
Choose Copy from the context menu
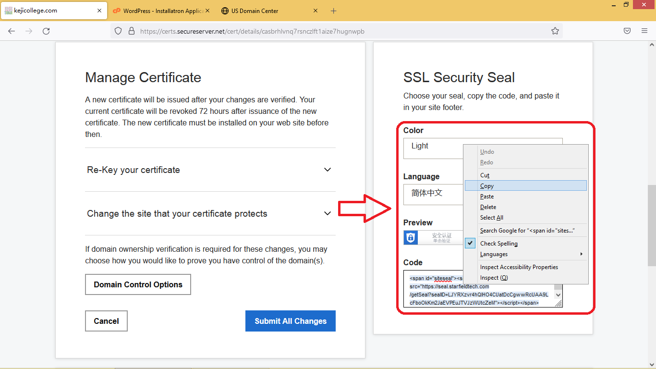526,186
